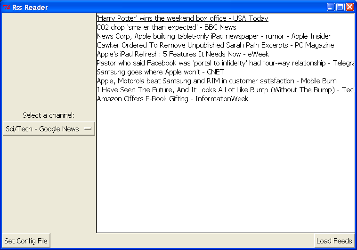Image resolution: width=357 pixels, height=250 pixels.
Task: Click the Load Feeds button
Action: (x=334, y=241)
